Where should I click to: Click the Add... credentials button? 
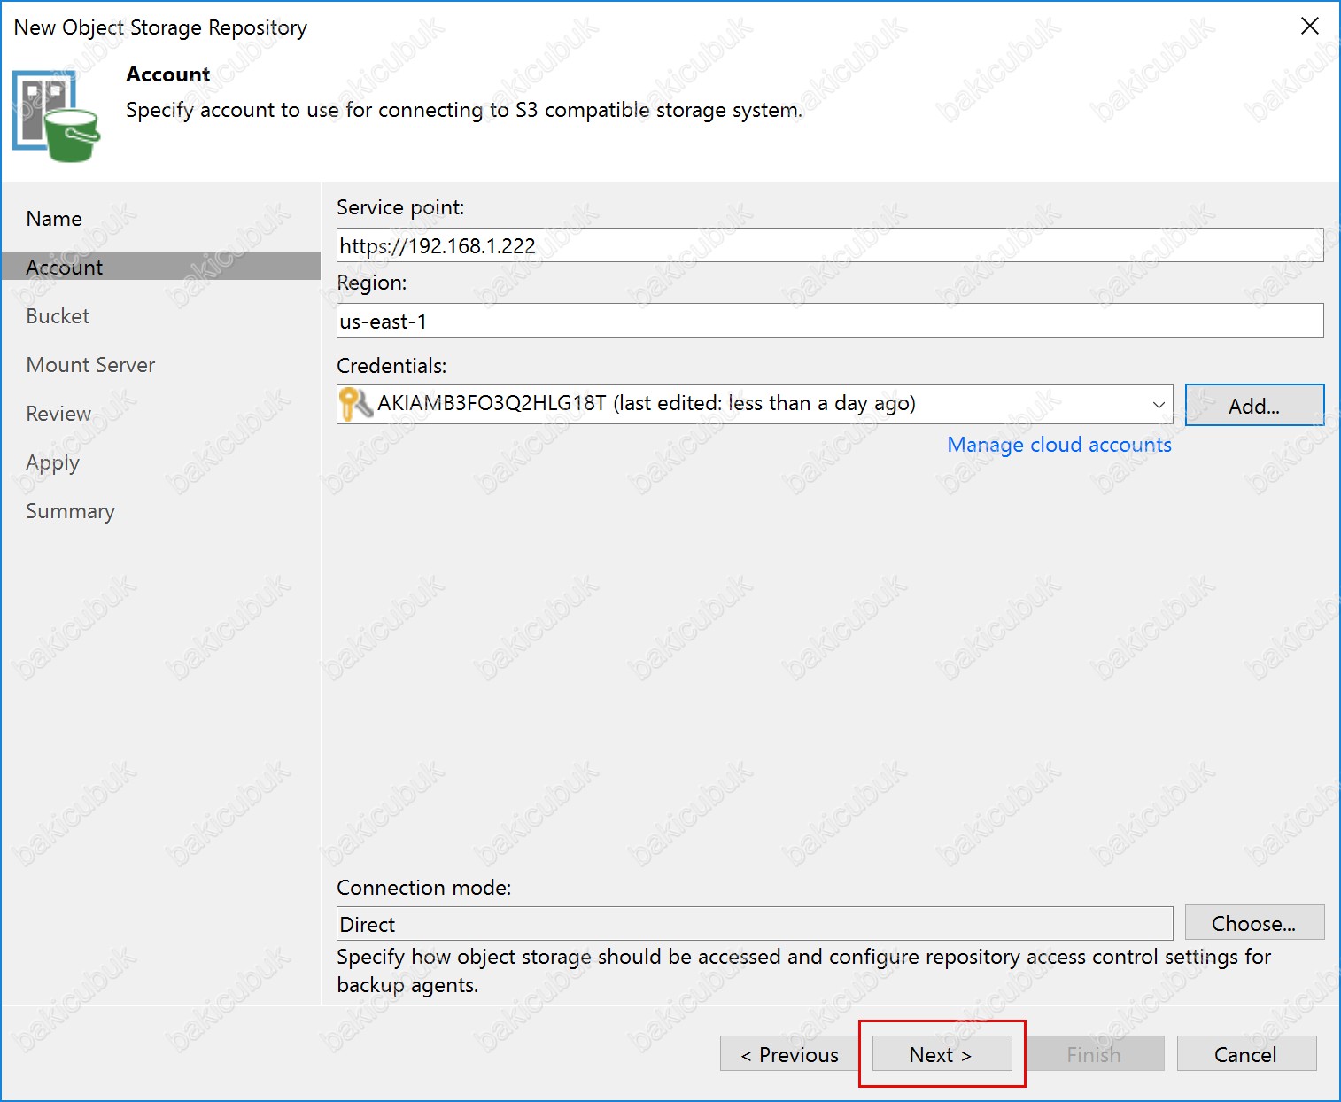(1254, 406)
